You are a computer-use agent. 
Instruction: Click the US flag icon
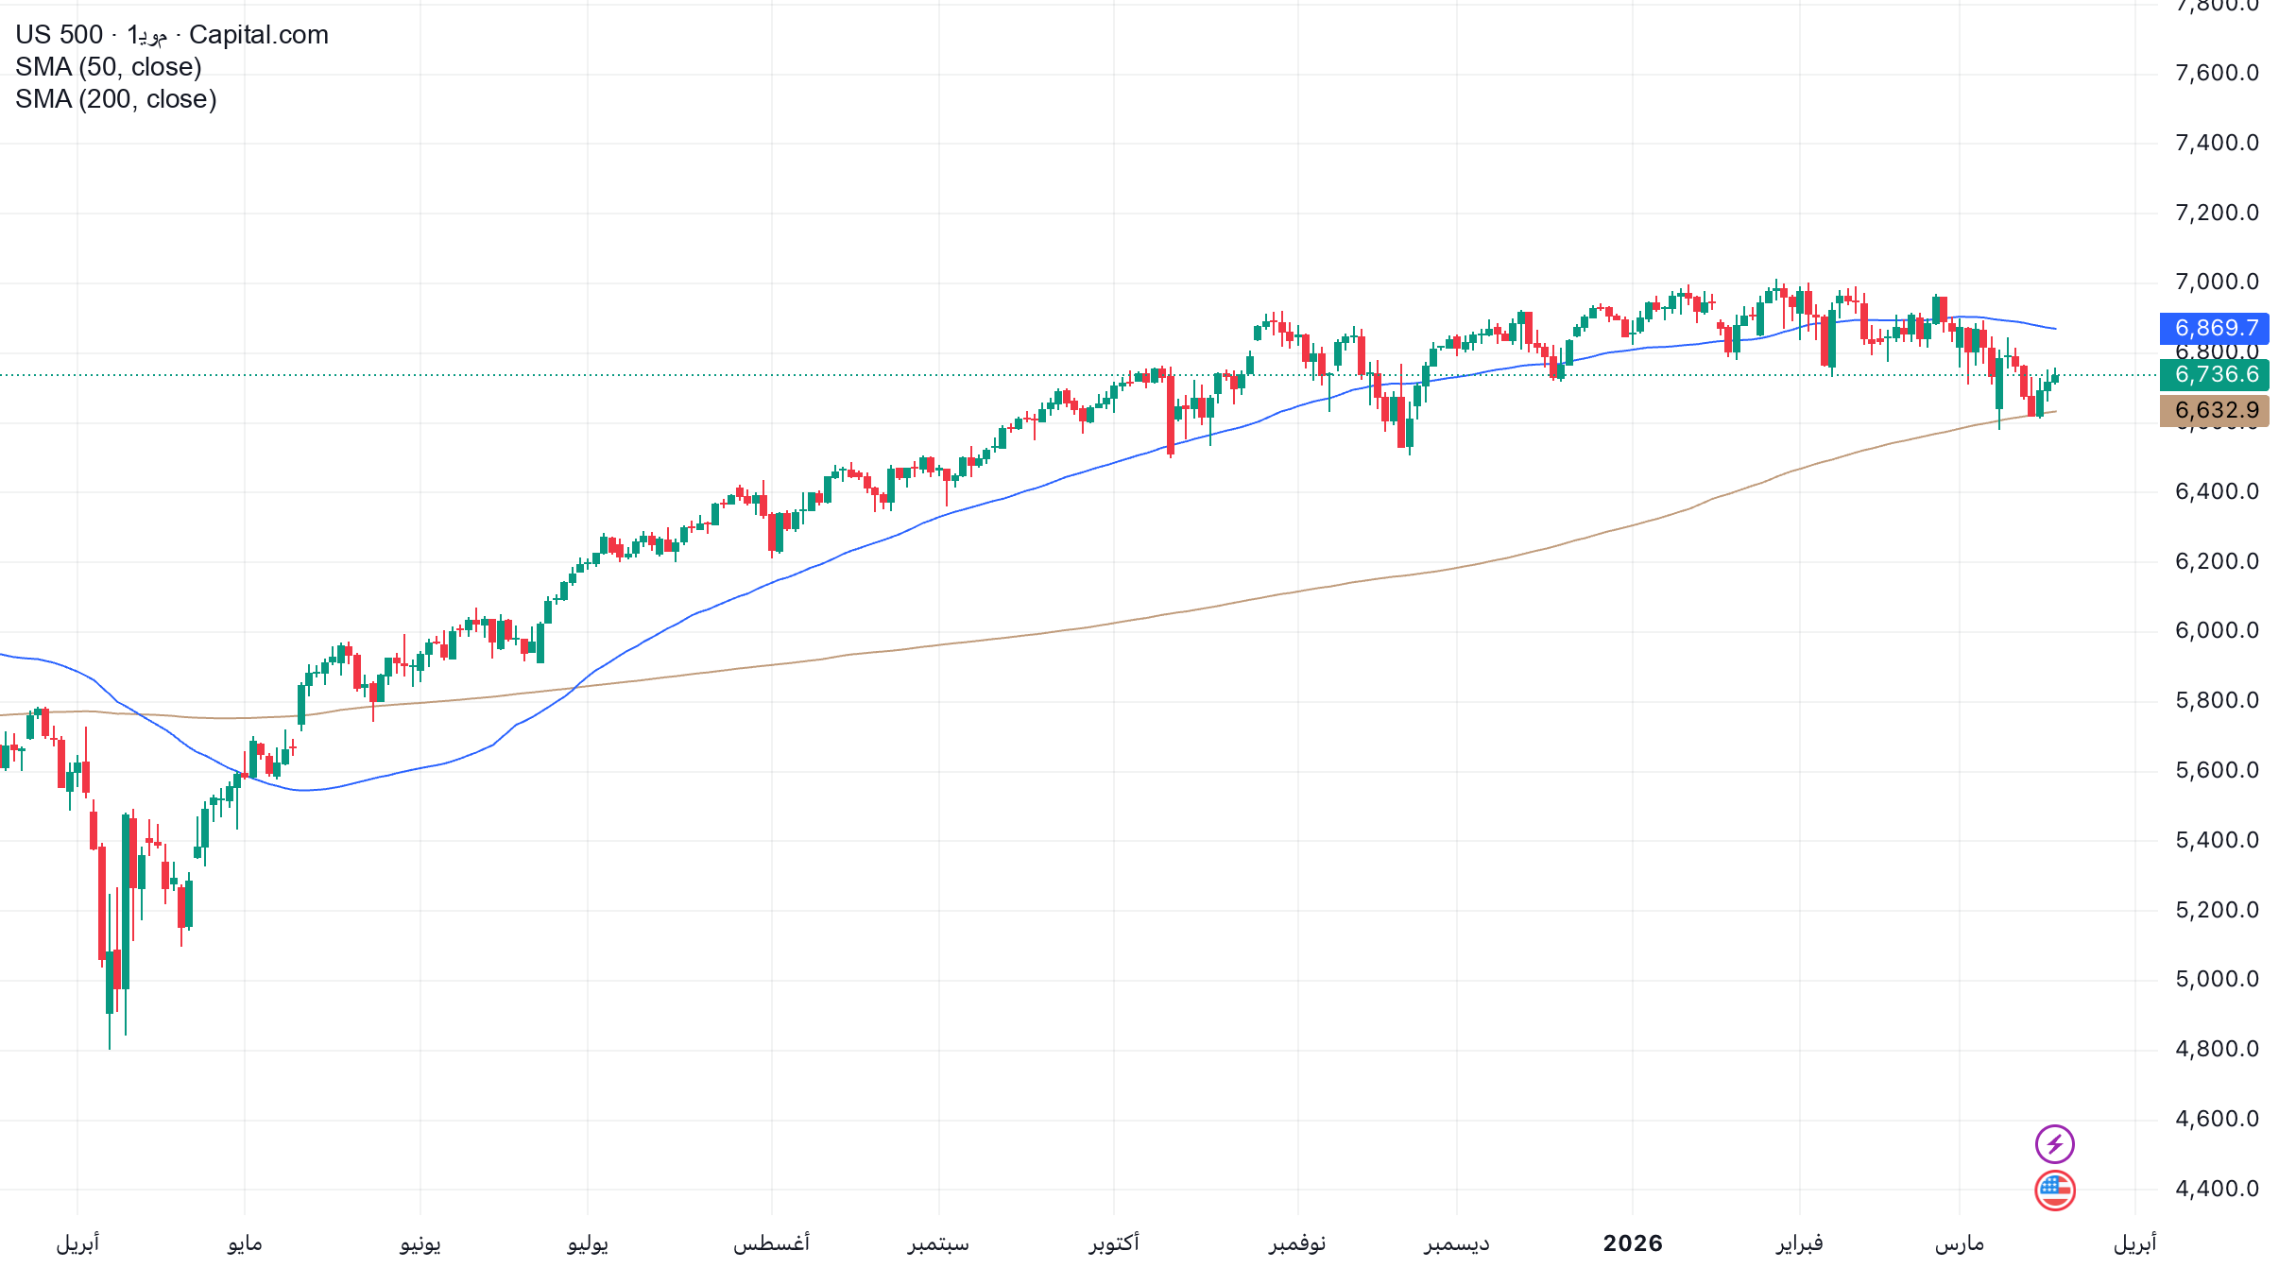[2054, 1190]
